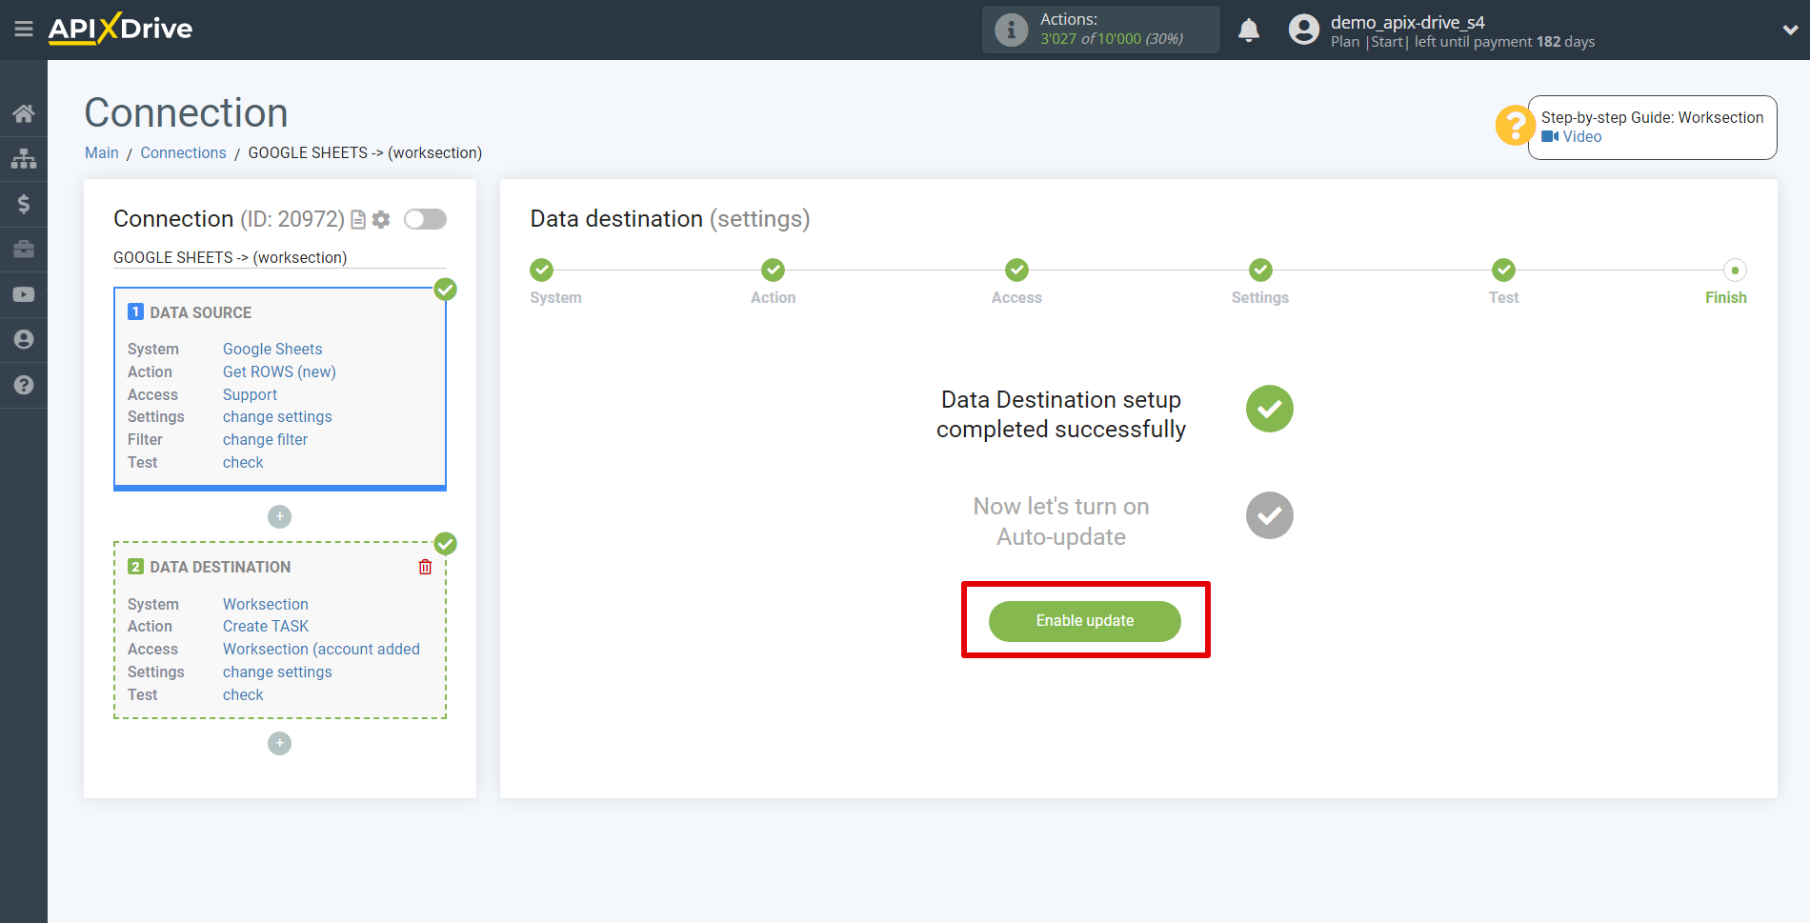Open the home sidebar icon
Image resolution: width=1810 pixels, height=923 pixels.
point(24,113)
